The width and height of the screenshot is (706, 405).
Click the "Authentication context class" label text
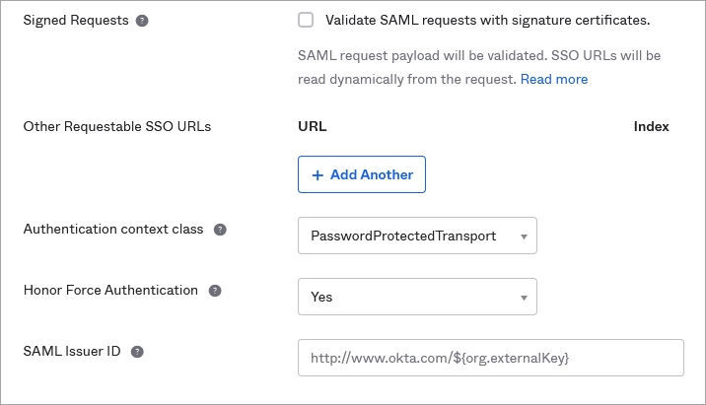pos(113,229)
